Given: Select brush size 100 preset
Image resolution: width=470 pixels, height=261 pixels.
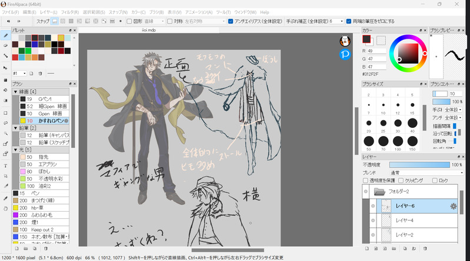Looking at the screenshot, I should tap(398, 141).
